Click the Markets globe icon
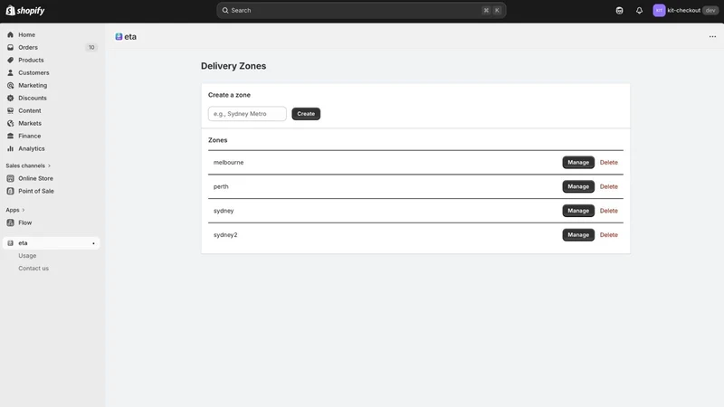This screenshot has width=724, height=407. 10,123
